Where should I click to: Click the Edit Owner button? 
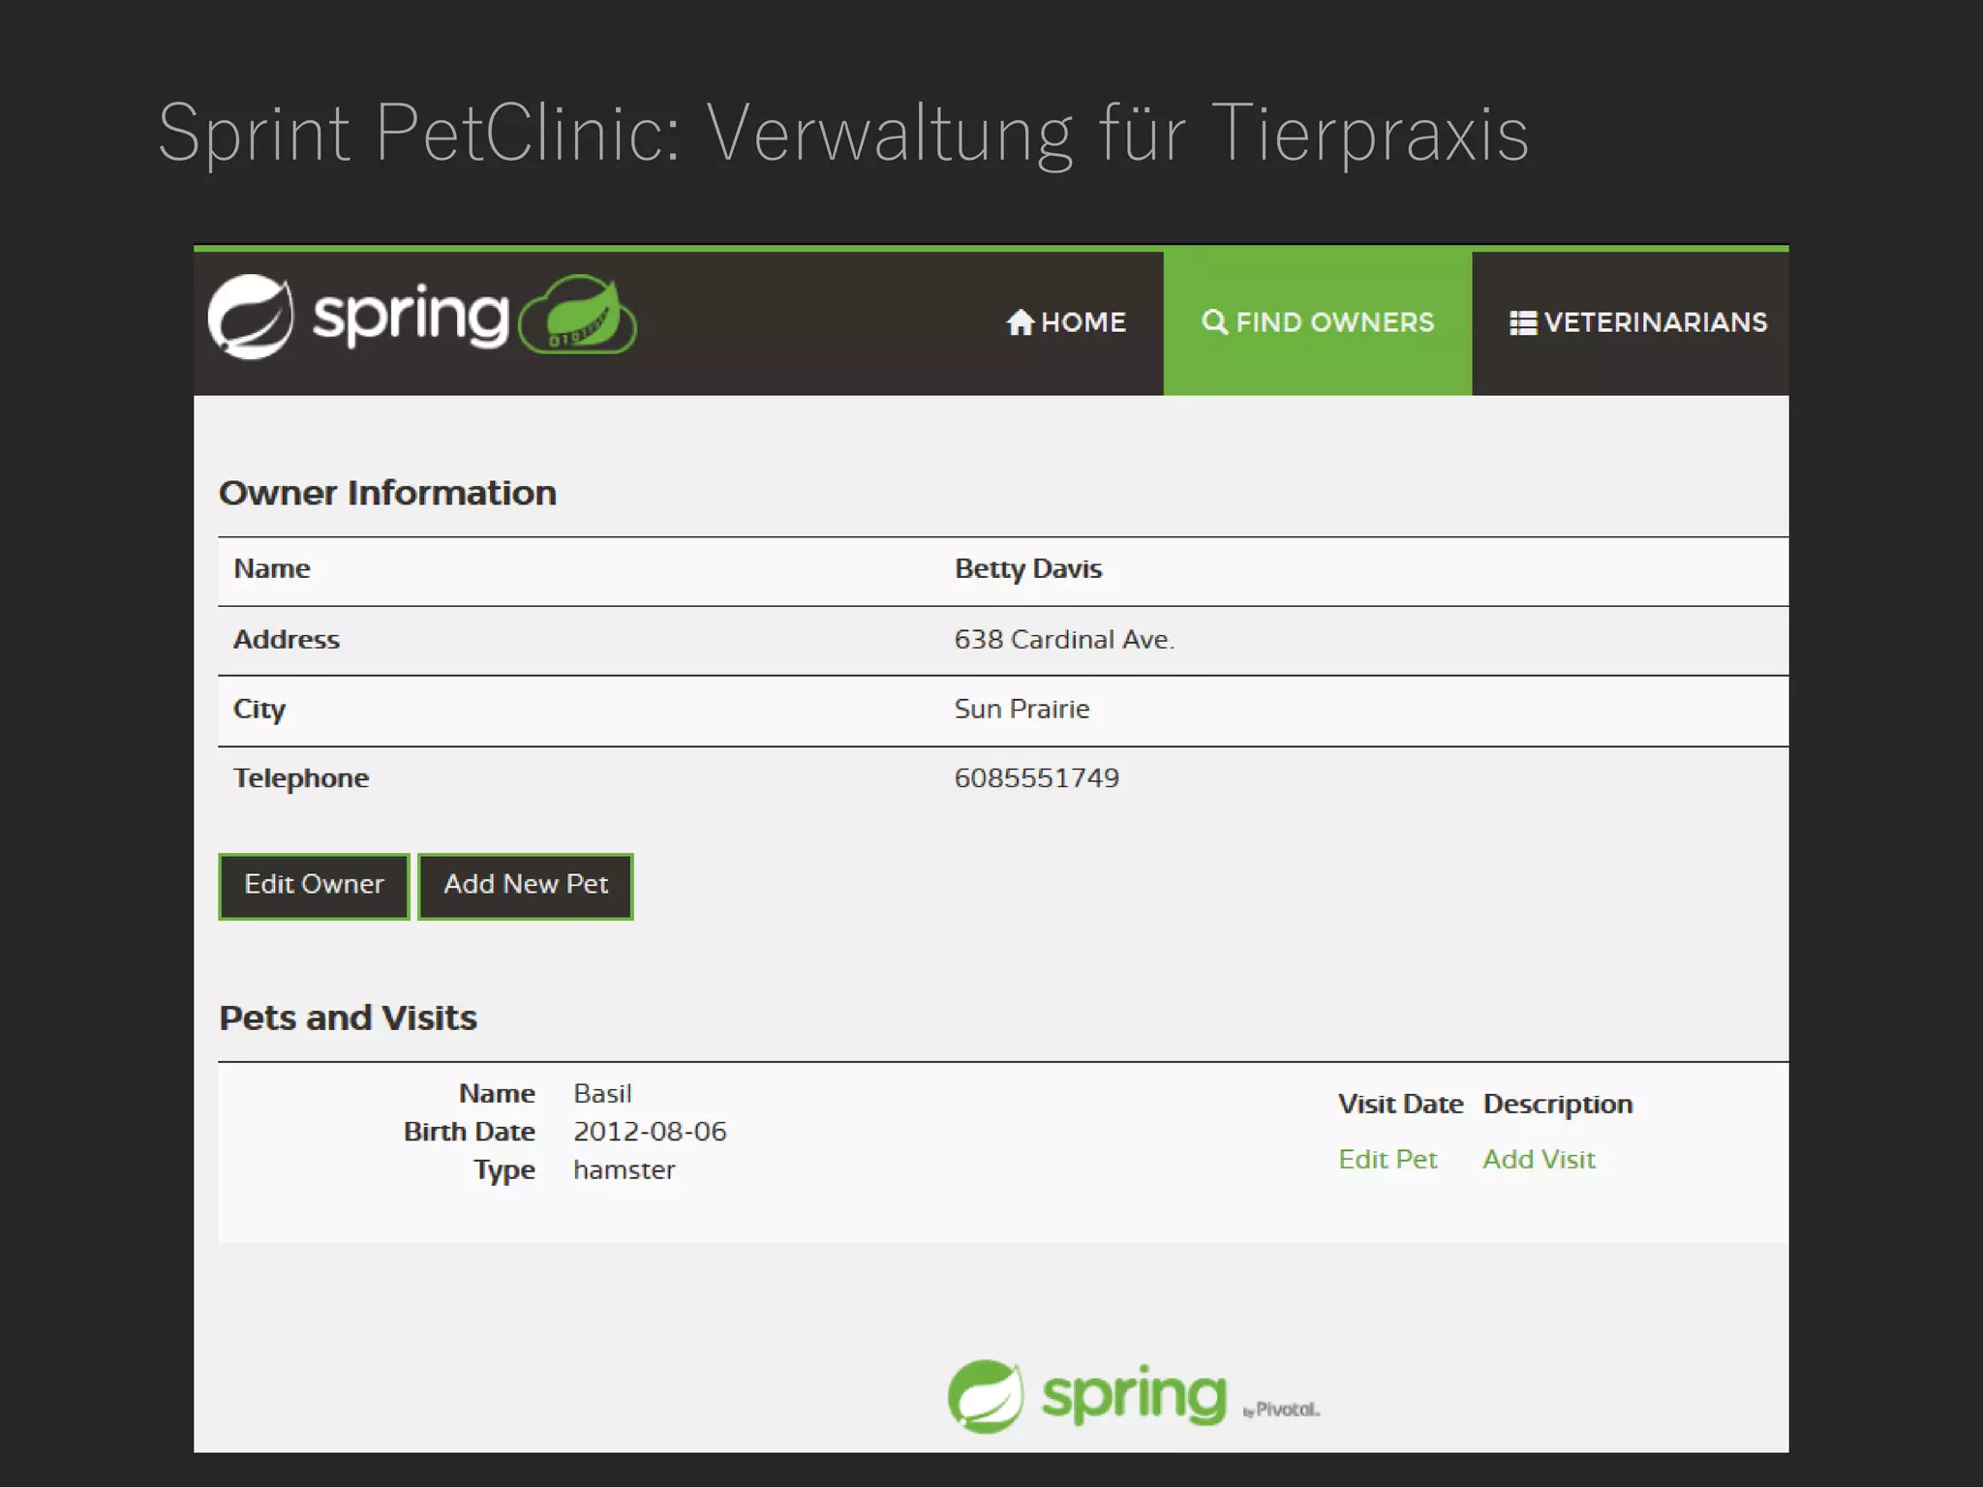pos(314,886)
